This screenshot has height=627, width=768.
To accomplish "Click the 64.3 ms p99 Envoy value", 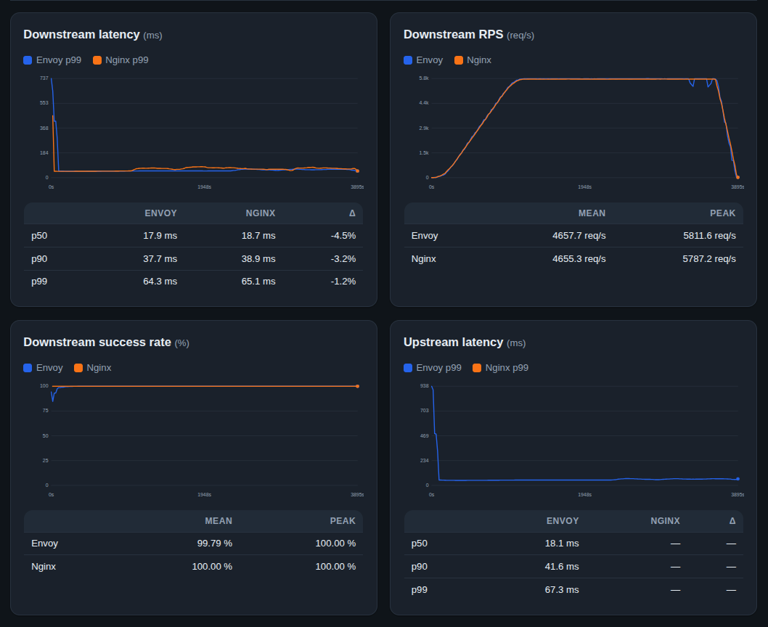I will coord(160,282).
